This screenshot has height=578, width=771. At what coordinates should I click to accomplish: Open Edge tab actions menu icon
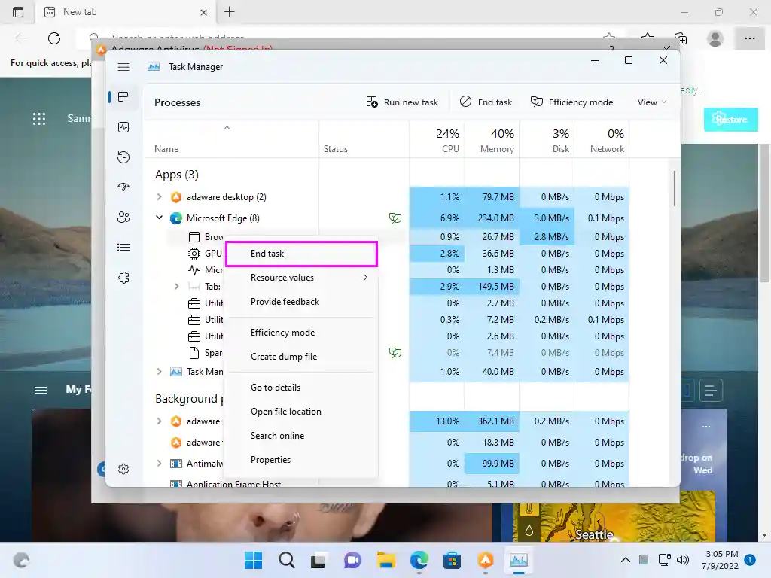point(18,12)
